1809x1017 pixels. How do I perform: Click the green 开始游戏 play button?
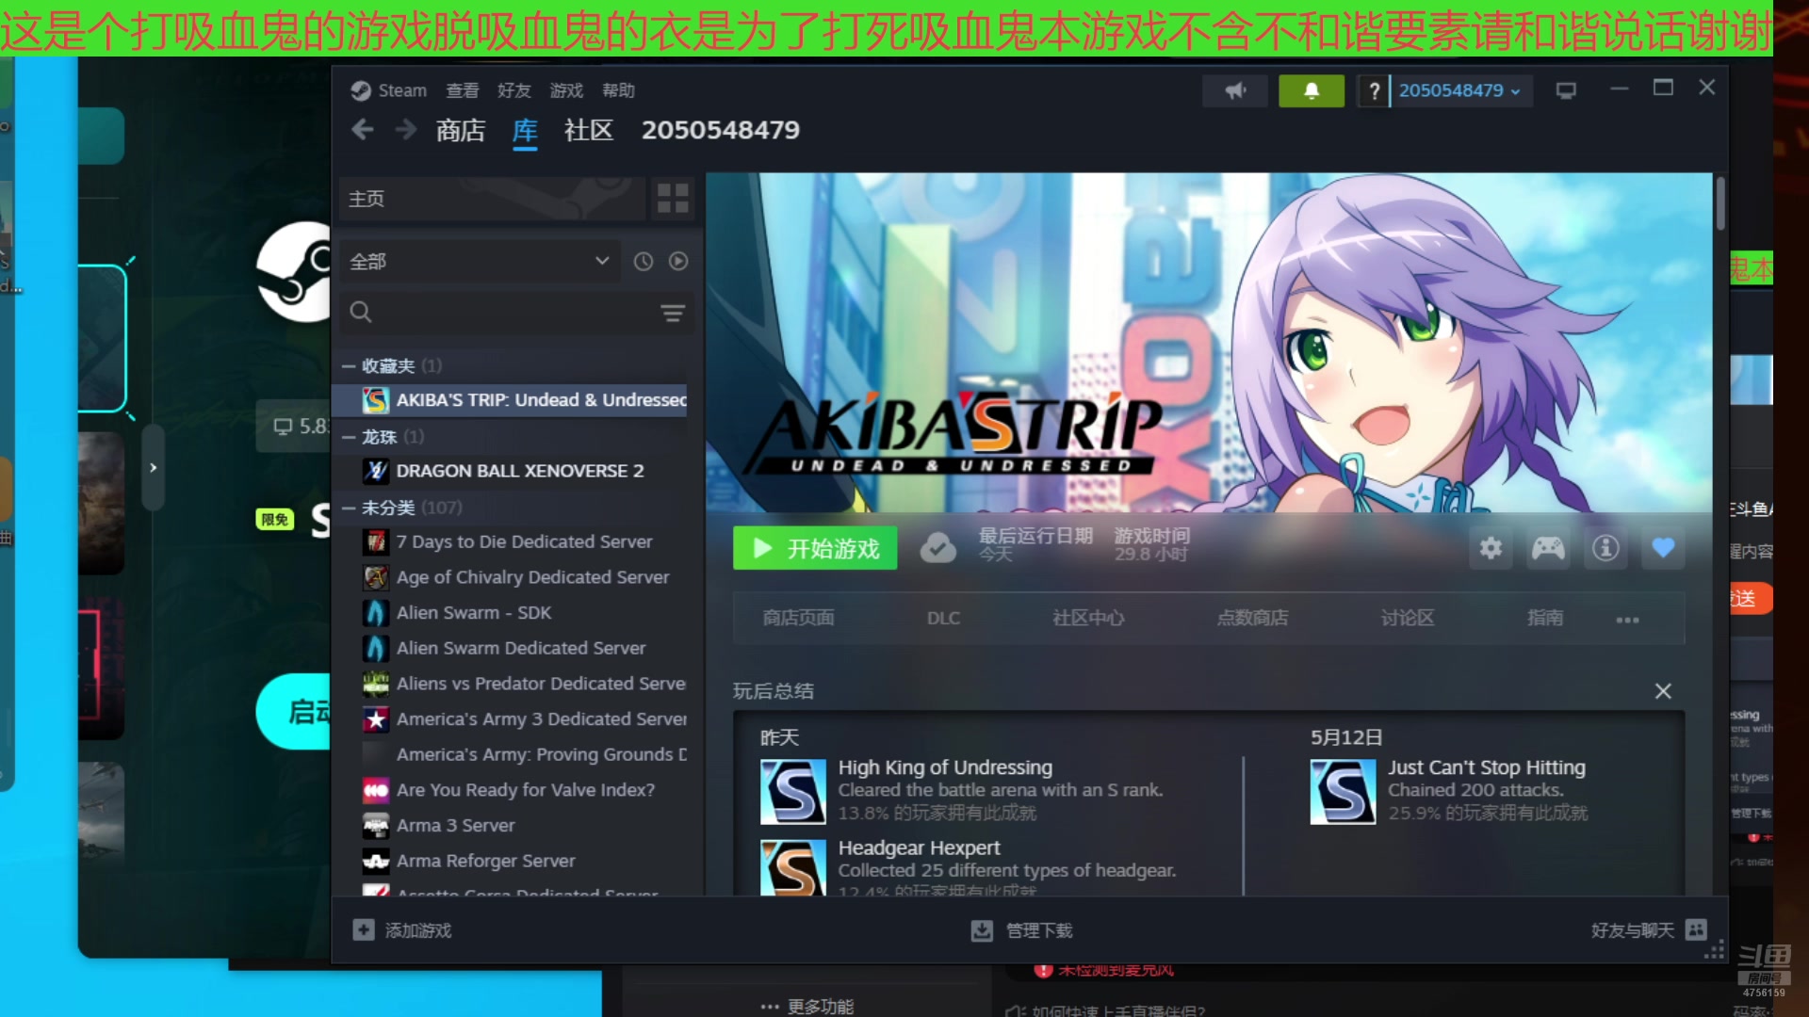coord(815,548)
